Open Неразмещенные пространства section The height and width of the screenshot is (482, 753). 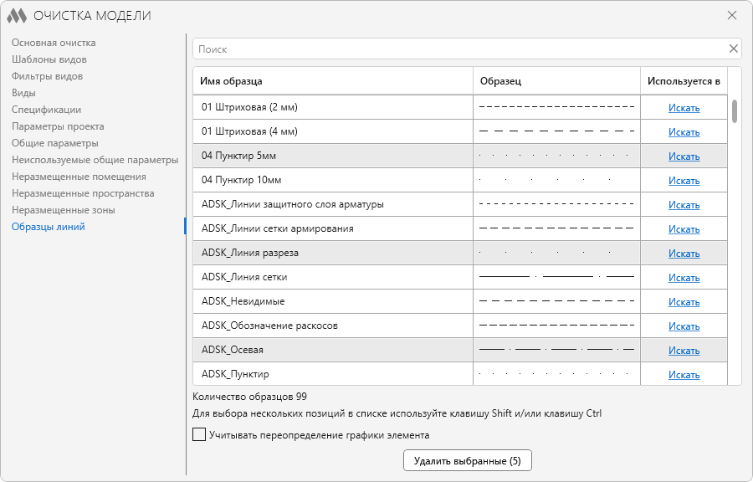83,193
